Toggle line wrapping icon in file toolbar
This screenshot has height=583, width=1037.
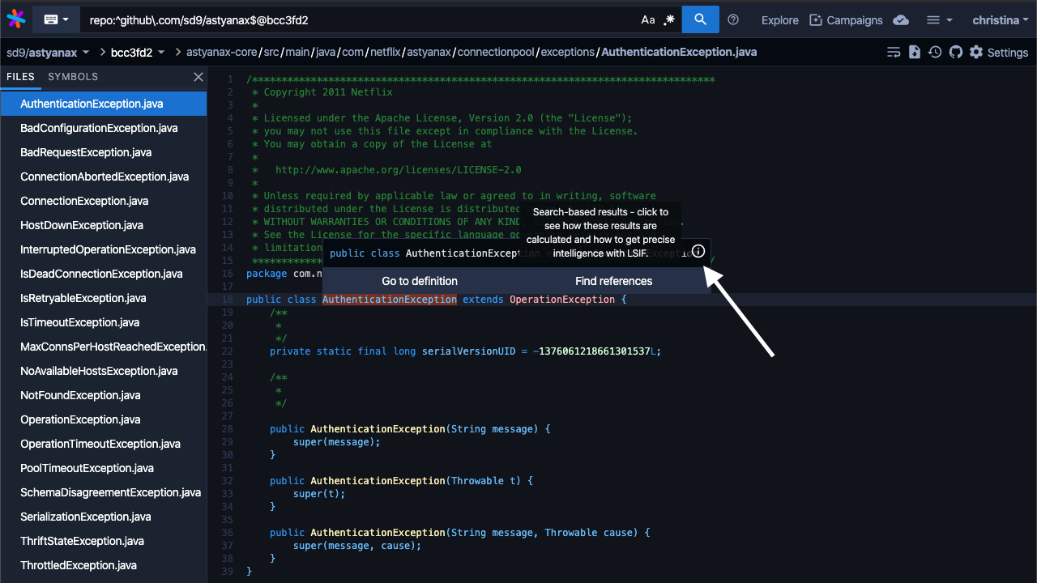894,52
